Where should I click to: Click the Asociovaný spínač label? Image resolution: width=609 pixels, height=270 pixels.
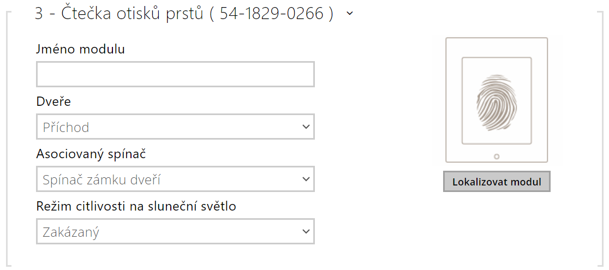click(91, 154)
